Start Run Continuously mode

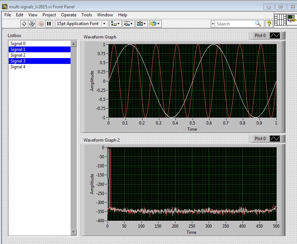click(x=32, y=24)
